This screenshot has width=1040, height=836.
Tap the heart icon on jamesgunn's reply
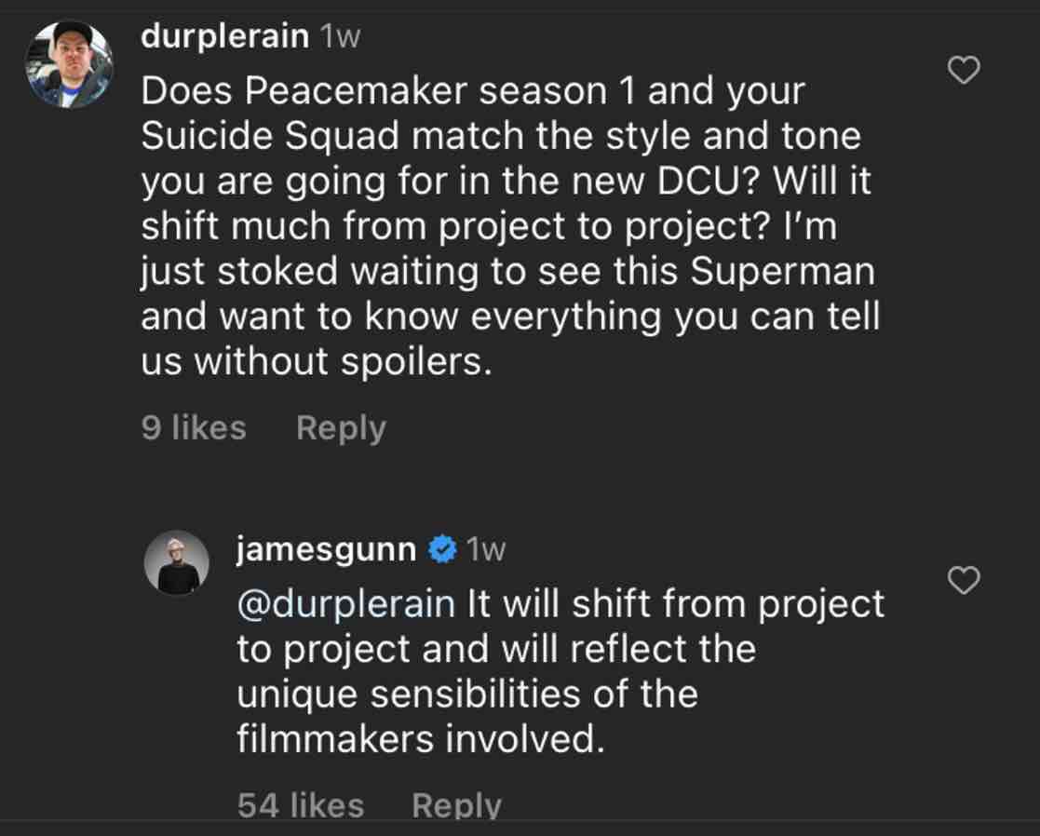tap(963, 580)
